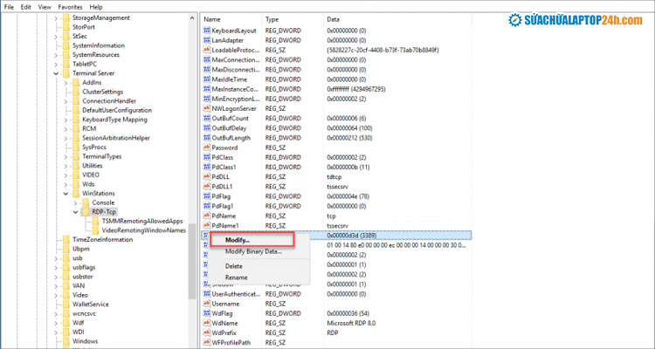Expand the AddIns subkey

tap(66, 82)
